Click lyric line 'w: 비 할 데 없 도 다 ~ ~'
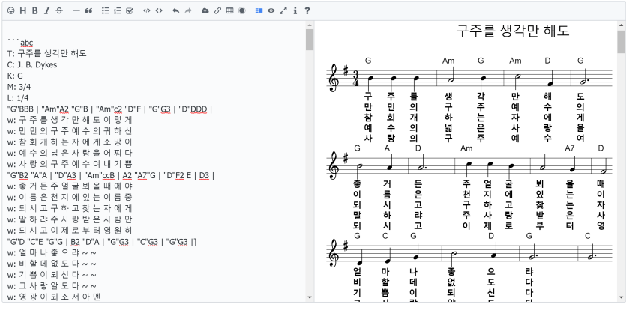 tap(52, 264)
